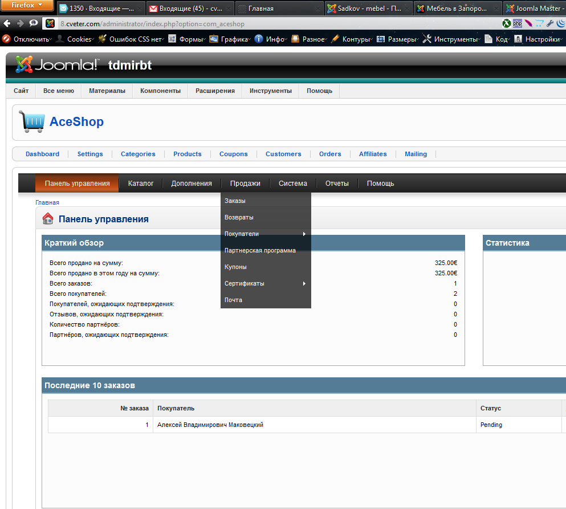Open the AceShop Categories link

138,154
